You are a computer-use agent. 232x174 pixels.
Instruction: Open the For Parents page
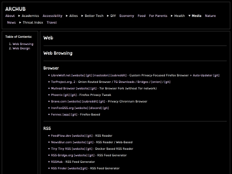[158, 16]
